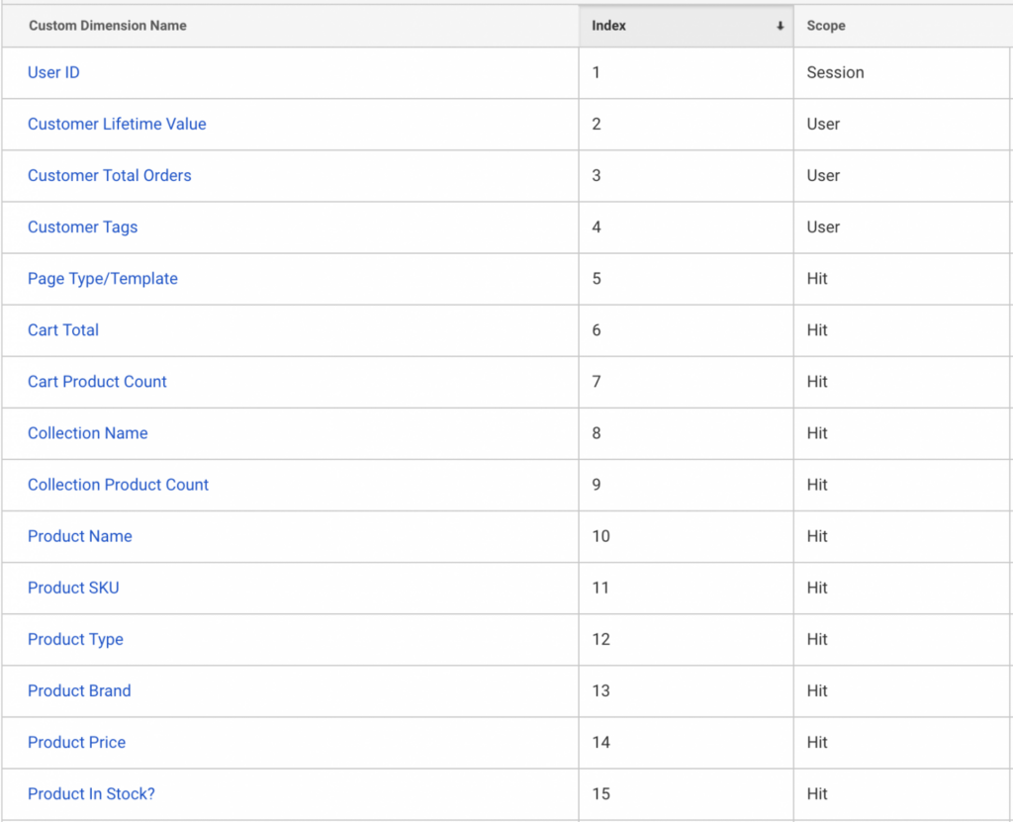
Task: Open the Product In Stock? dimension
Action: tap(91, 794)
